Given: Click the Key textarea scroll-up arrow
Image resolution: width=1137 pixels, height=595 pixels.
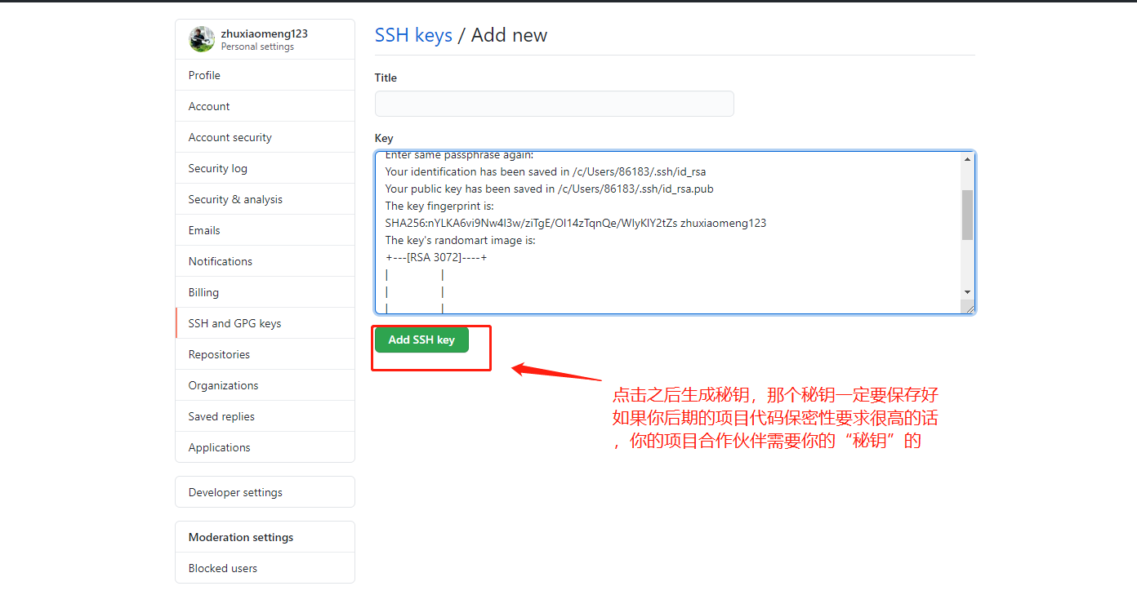Looking at the screenshot, I should tap(968, 159).
